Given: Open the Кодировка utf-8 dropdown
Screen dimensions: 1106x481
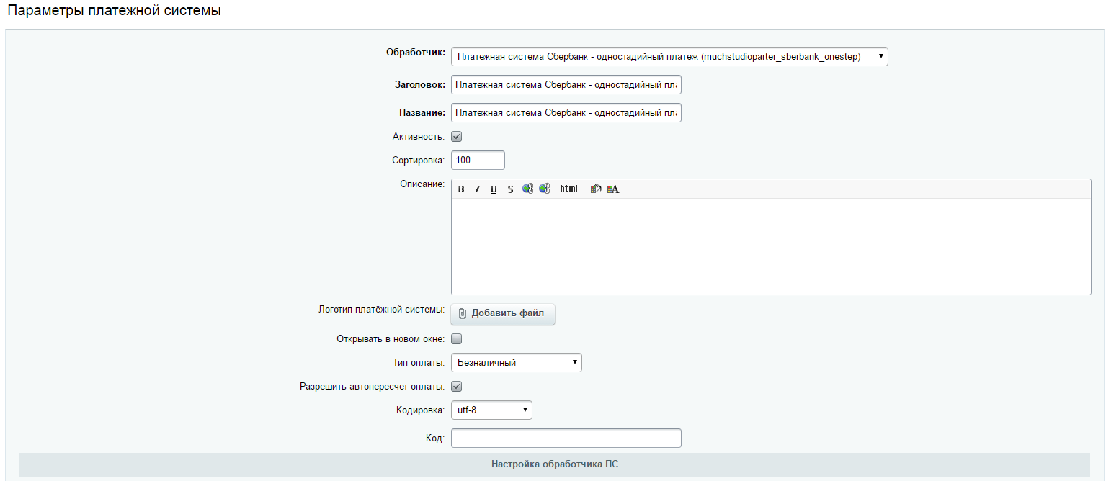Looking at the screenshot, I should coord(491,410).
